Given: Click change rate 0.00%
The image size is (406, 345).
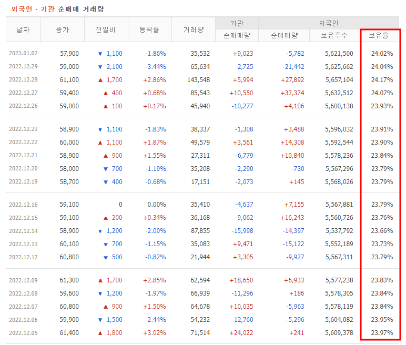Looking at the screenshot, I should [x=157, y=205].
